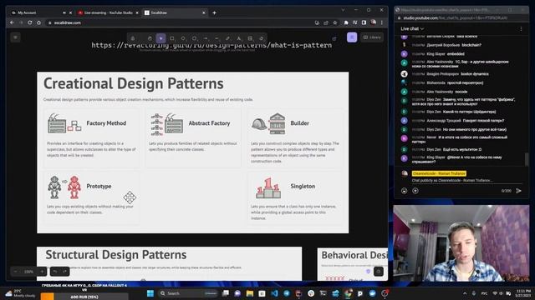
Task: Reload the Excalidraw page
Action: [30, 22]
